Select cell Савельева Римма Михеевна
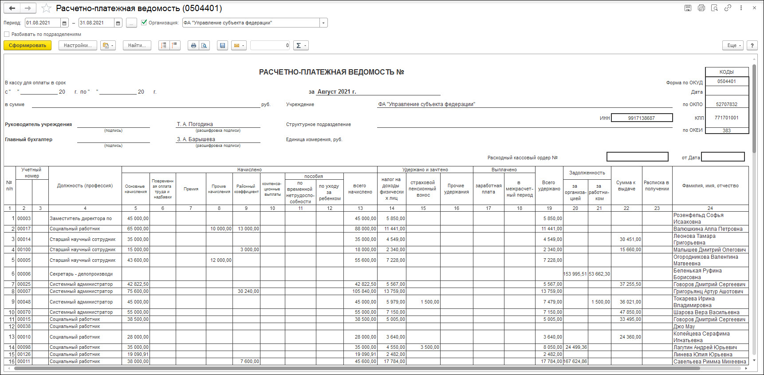764x375 pixels. 710,362
